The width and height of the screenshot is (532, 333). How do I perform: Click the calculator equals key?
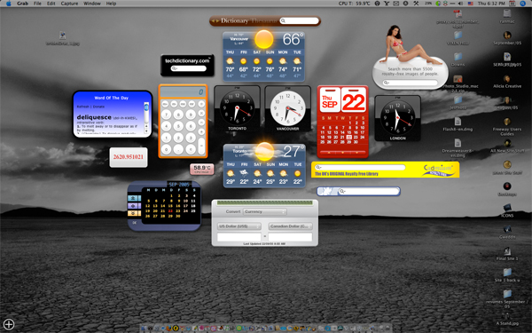(x=201, y=147)
